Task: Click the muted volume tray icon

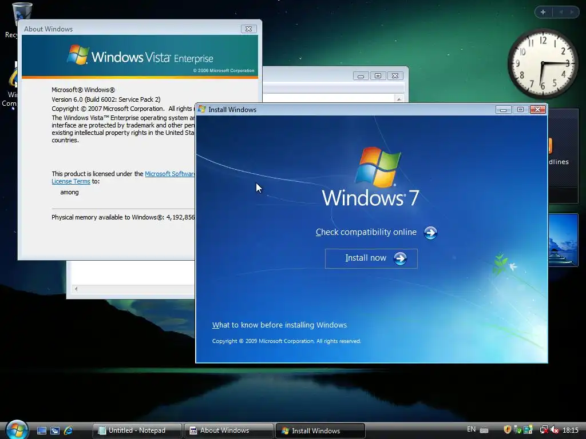Action: pyautogui.click(x=555, y=430)
